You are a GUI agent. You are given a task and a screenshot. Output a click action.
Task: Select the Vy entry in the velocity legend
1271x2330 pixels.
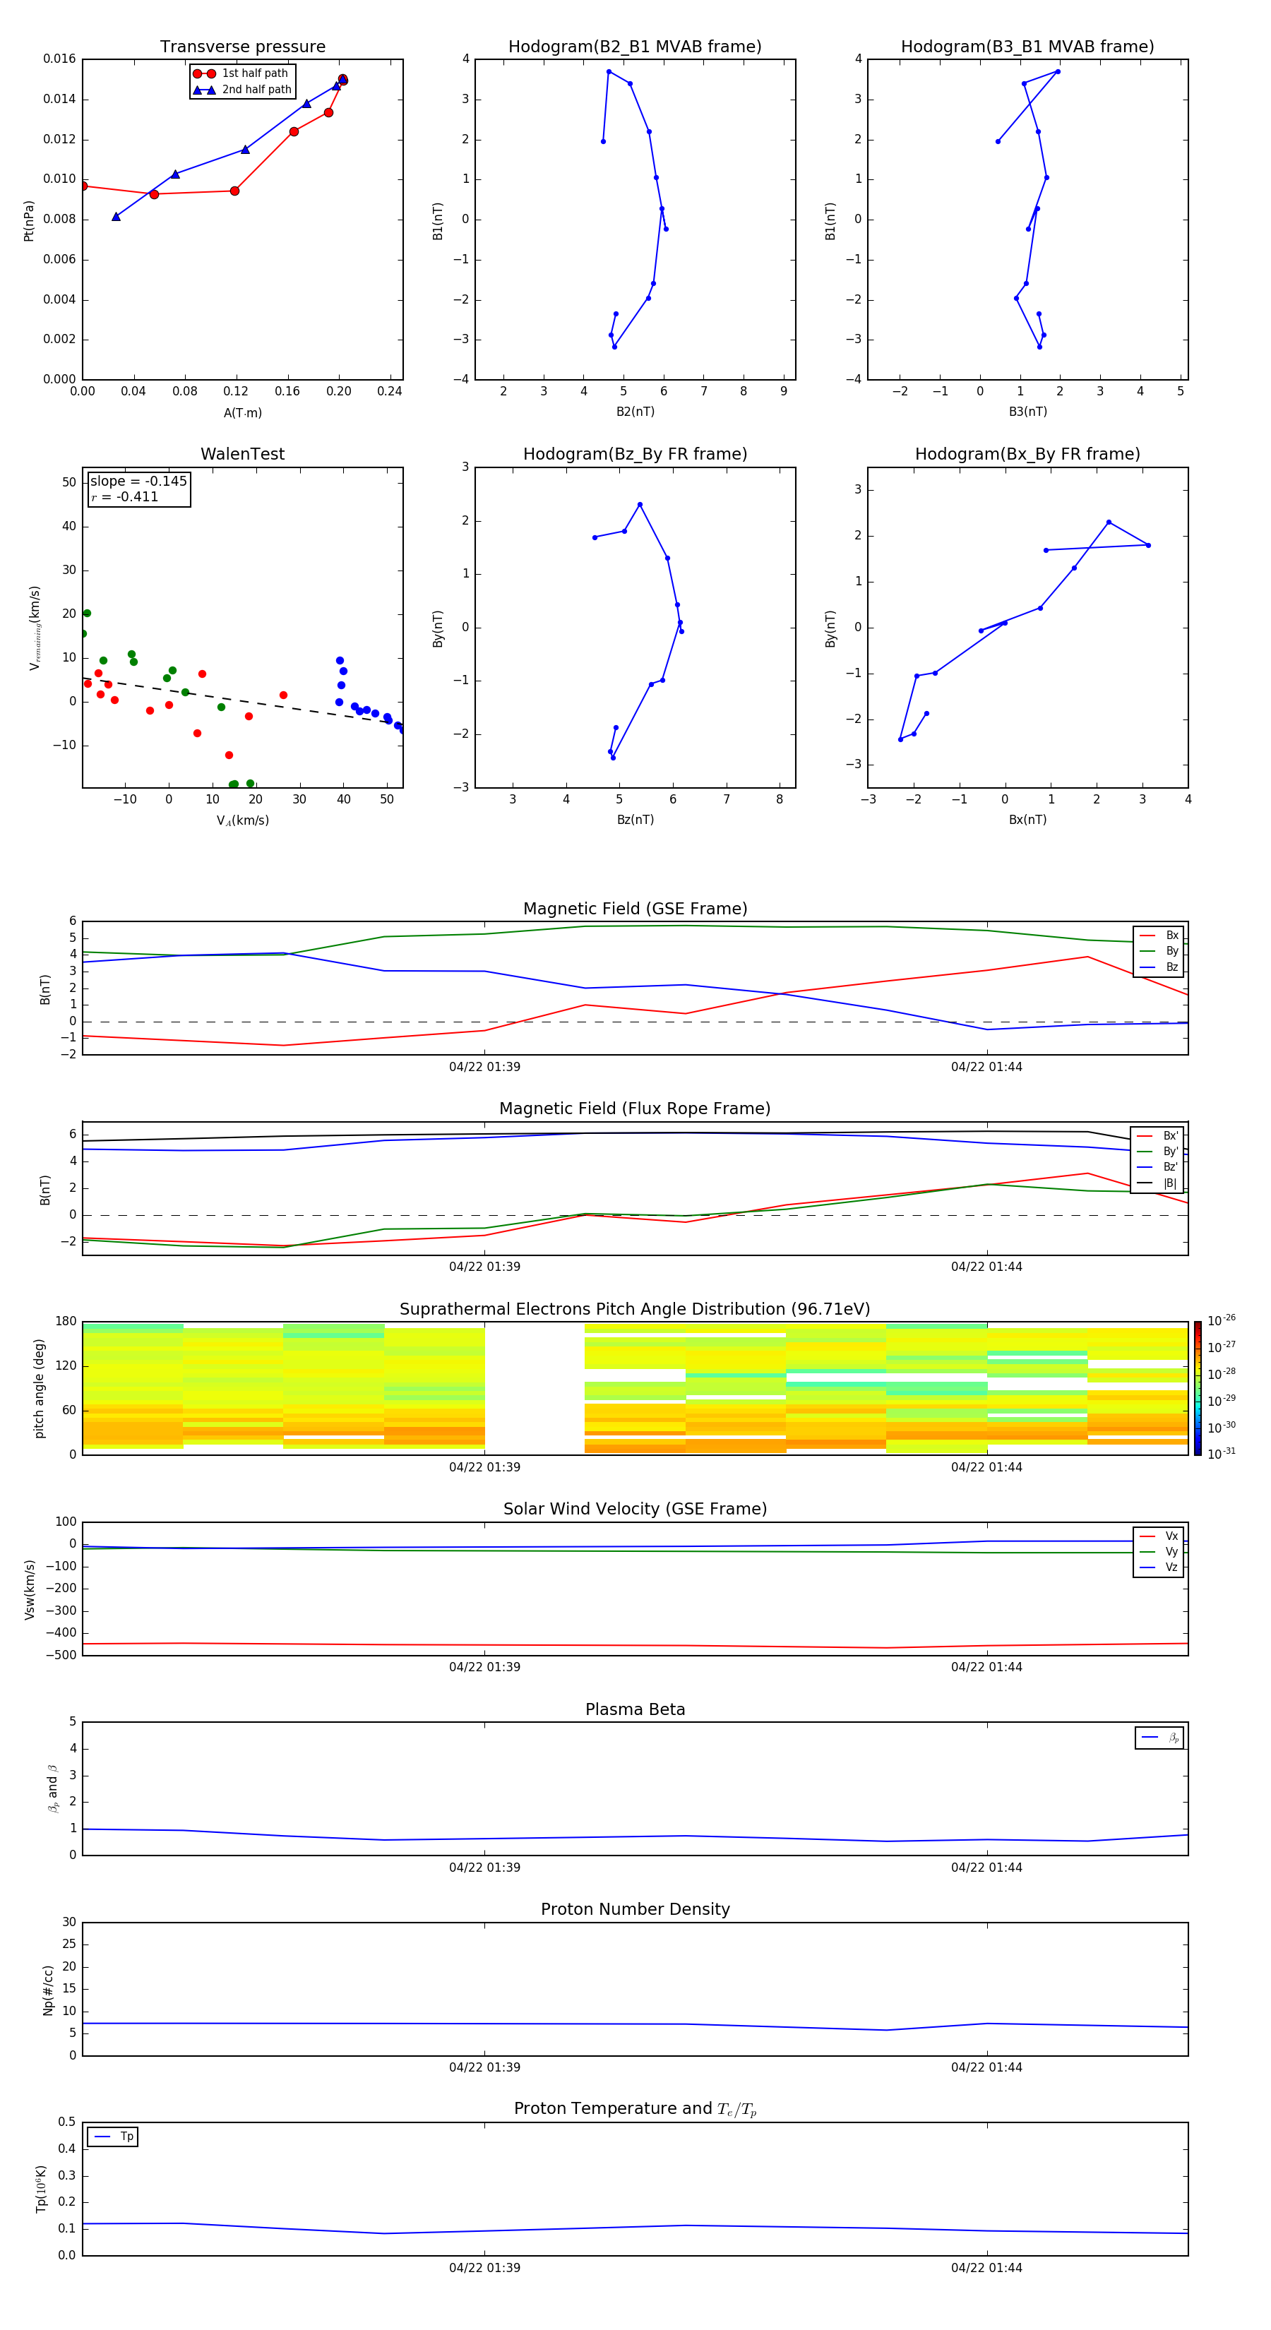1159,1552
